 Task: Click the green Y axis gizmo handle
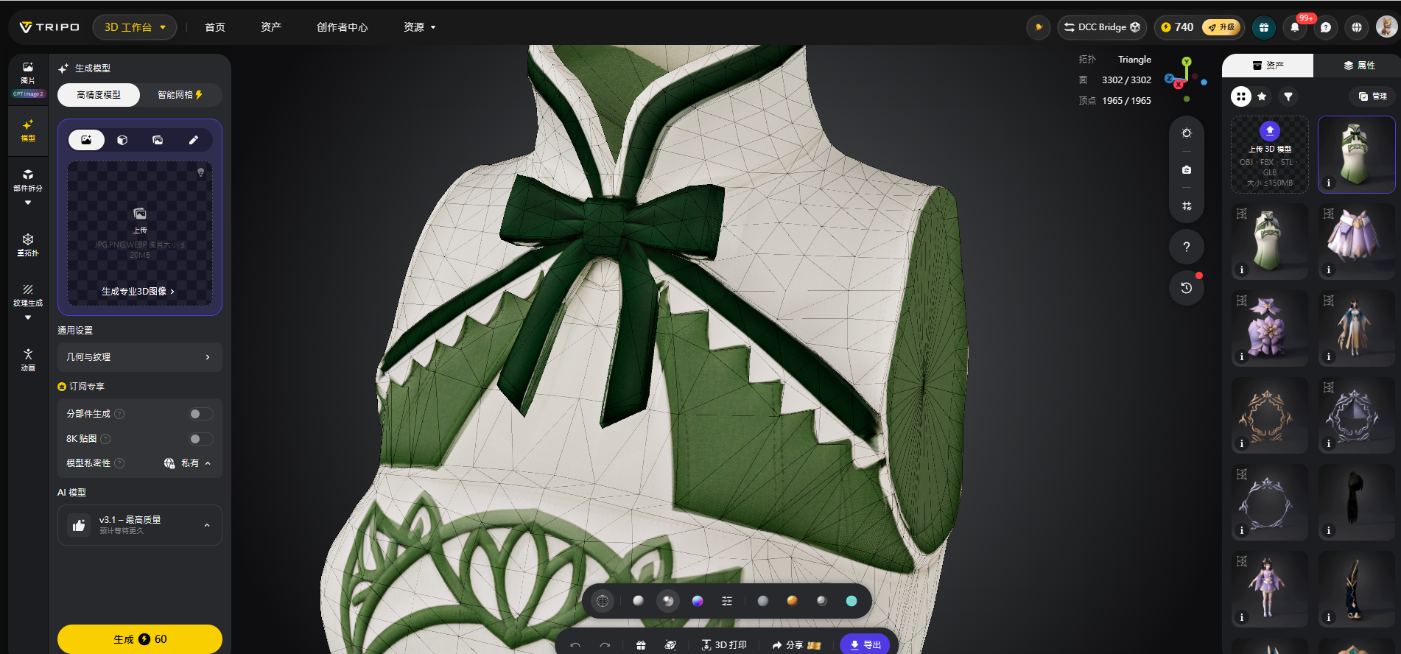(x=1187, y=62)
